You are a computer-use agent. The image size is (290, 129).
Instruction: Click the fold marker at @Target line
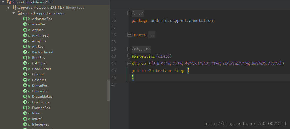129,63
